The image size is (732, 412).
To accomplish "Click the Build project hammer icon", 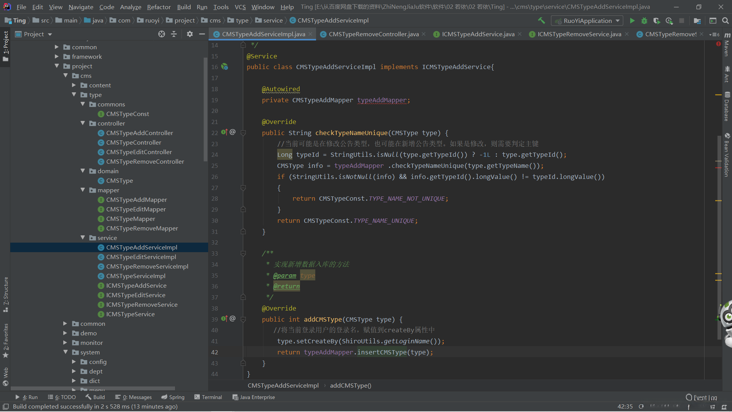I will 541,21.
